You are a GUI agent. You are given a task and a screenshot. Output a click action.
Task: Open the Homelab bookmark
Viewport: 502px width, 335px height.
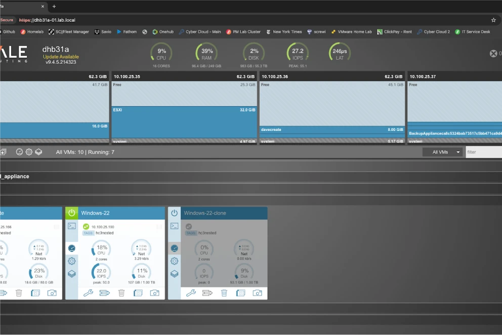[x=32, y=32]
